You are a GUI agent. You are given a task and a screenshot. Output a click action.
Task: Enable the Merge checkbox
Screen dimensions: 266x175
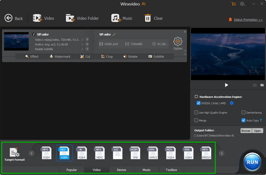[x=196, y=120]
